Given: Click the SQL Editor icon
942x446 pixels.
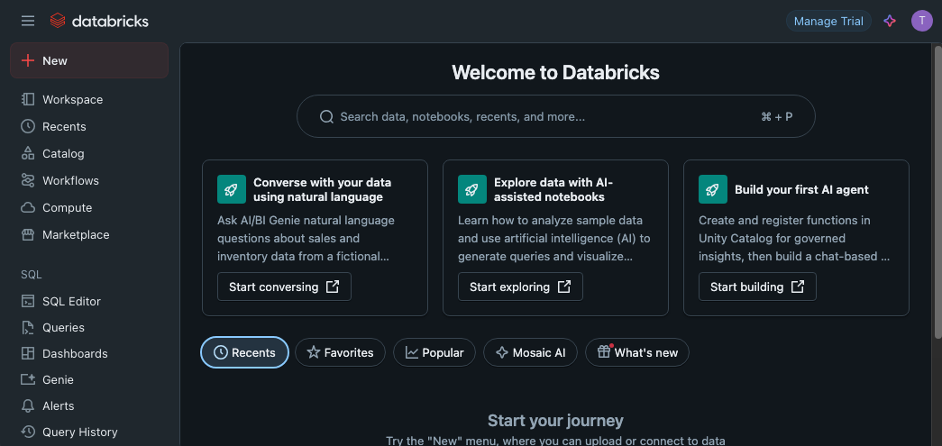Looking at the screenshot, I should coord(28,301).
